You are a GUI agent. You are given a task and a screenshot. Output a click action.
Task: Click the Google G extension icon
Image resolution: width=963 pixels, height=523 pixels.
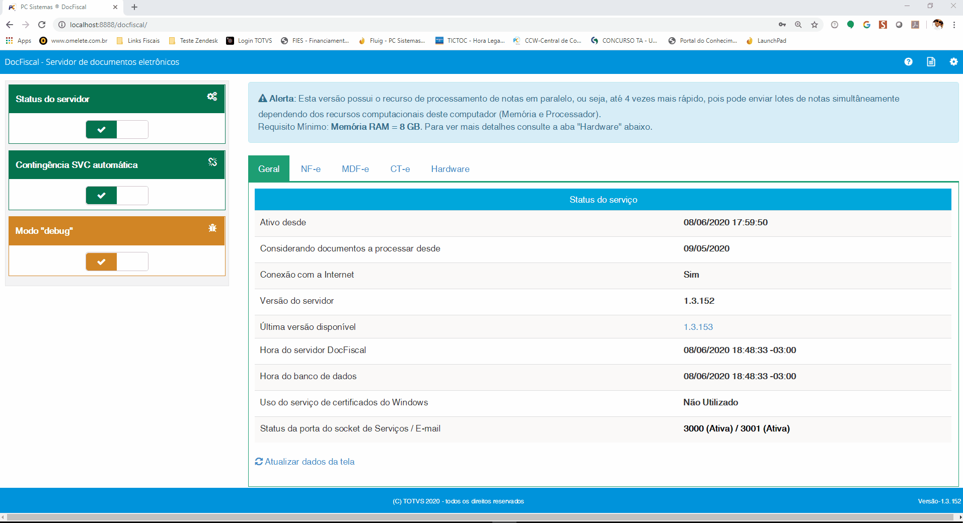point(867,25)
